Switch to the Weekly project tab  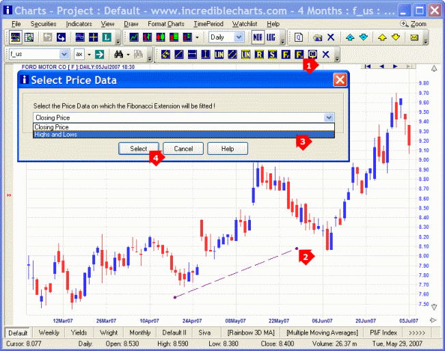click(49, 333)
